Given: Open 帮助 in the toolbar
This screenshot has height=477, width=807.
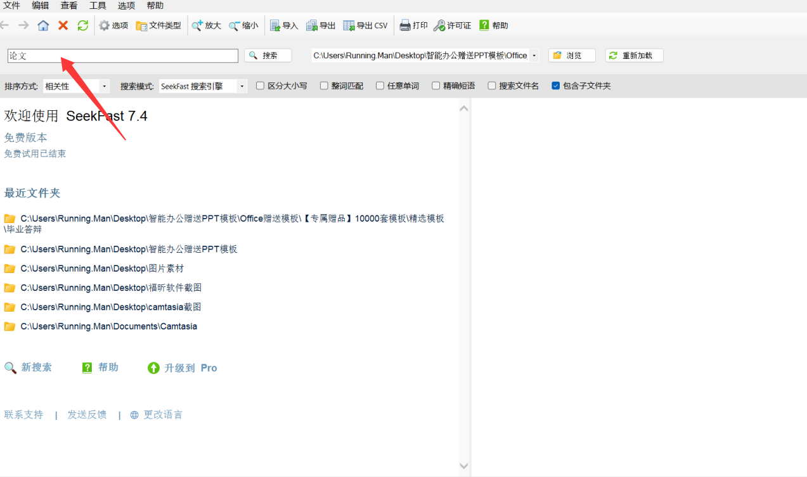Looking at the screenshot, I should pos(493,25).
